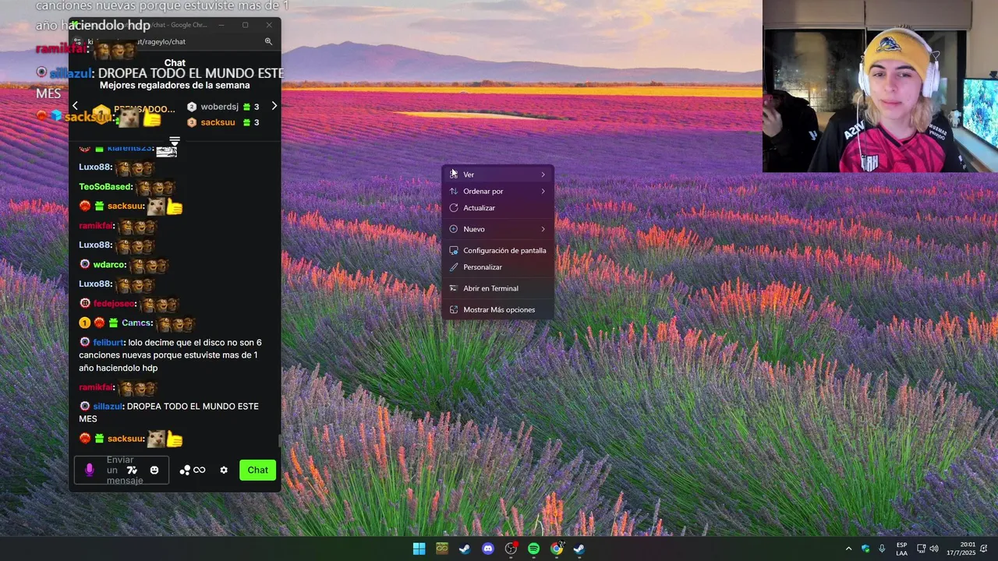This screenshot has height=561, width=998.
Task: Click the green Chat send button
Action: 257,470
